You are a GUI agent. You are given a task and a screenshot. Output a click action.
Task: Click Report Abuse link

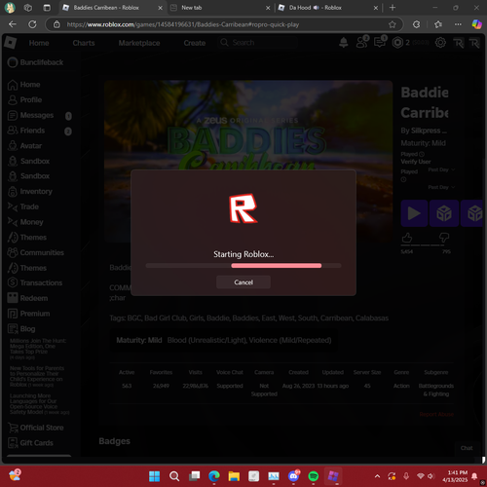(436, 414)
